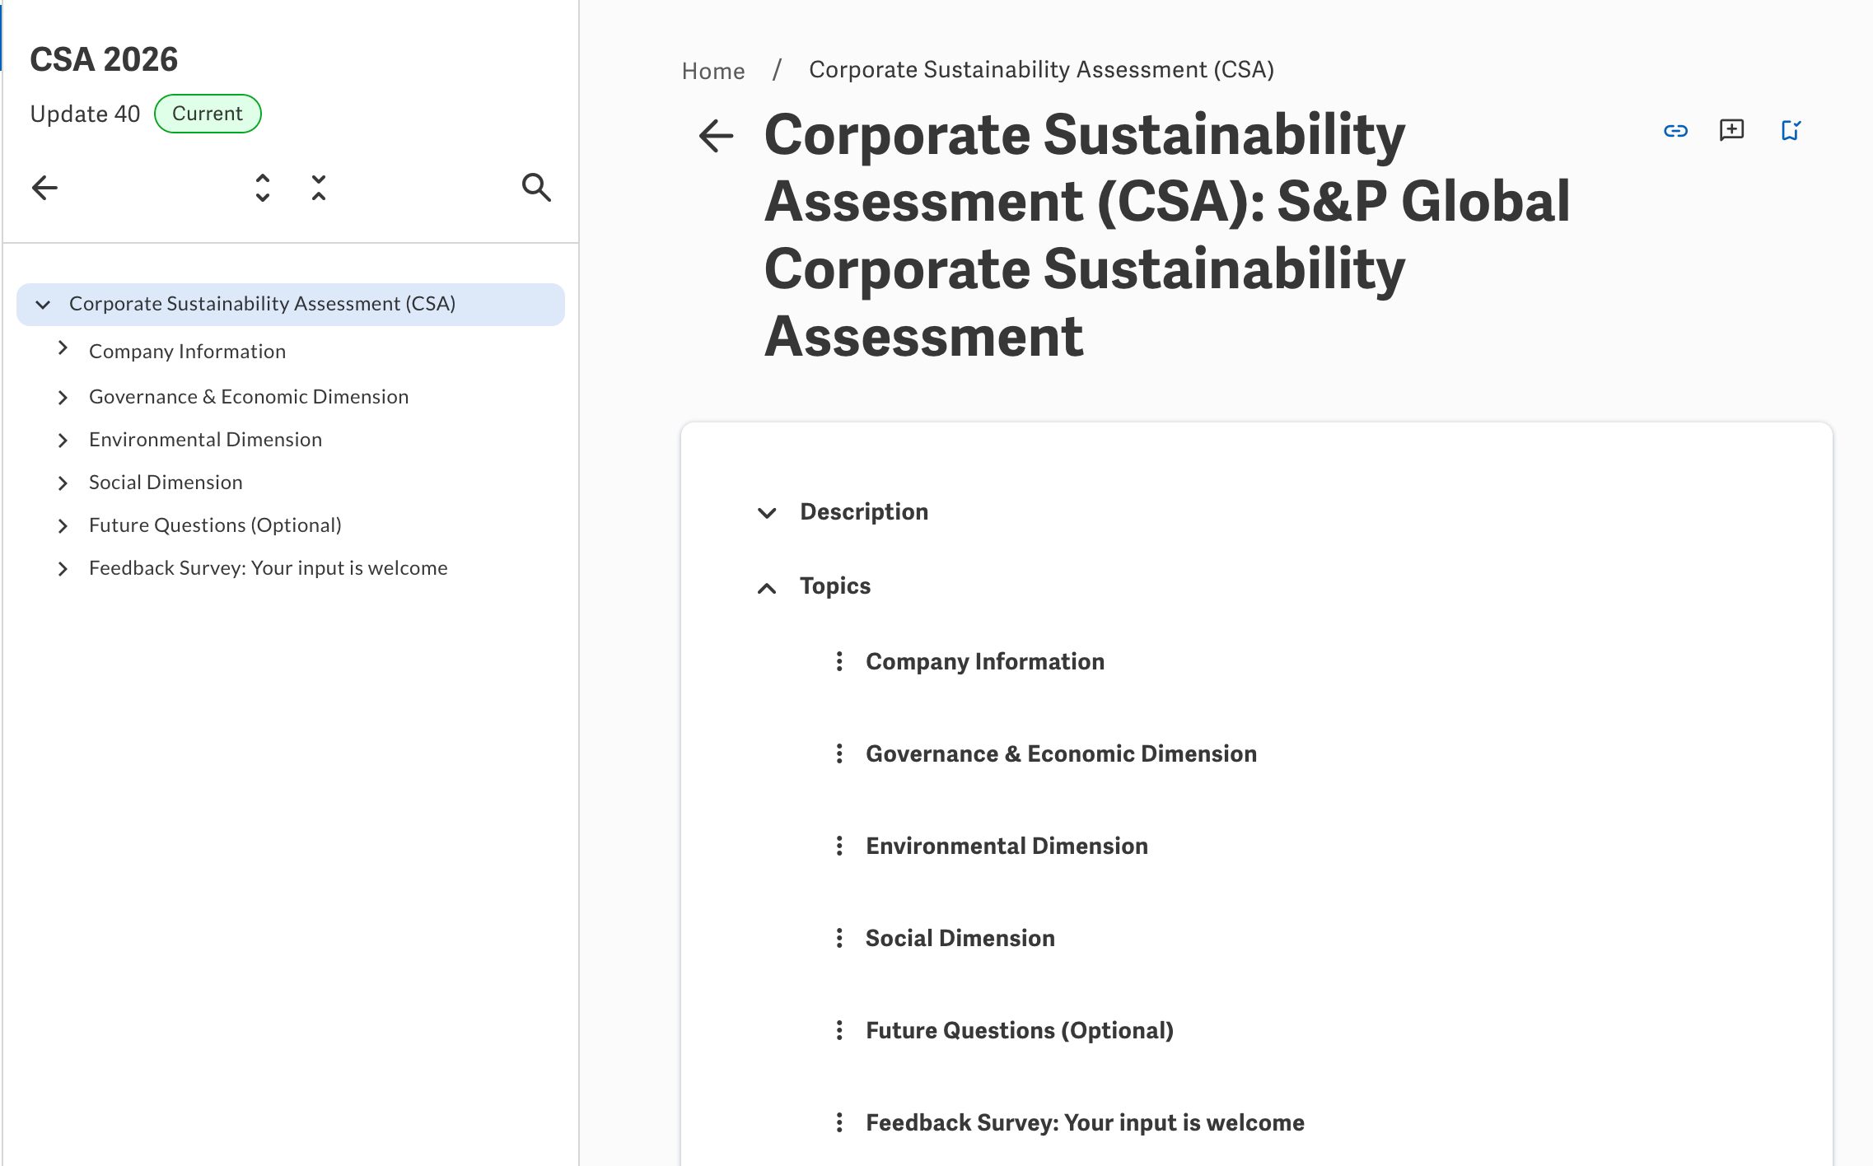Open Feedback Survey: Your input is welcome topic
The height and width of the screenshot is (1166, 1873).
click(1085, 1122)
